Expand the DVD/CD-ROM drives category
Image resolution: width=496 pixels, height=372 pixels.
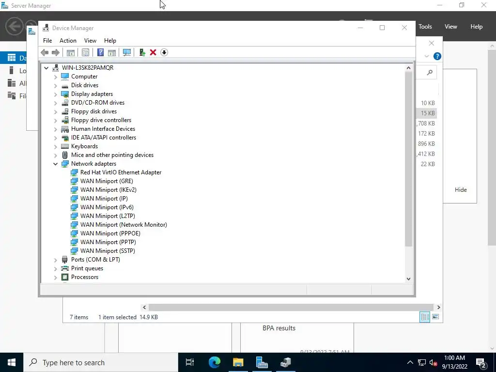click(55, 103)
